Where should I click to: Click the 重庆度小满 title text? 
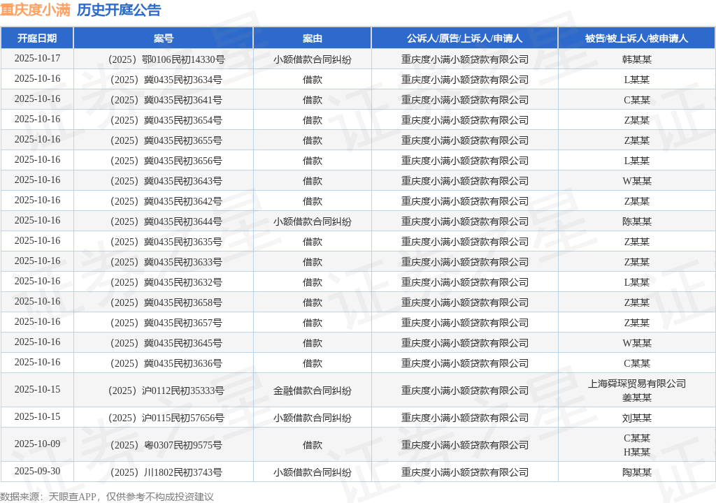coord(35,10)
